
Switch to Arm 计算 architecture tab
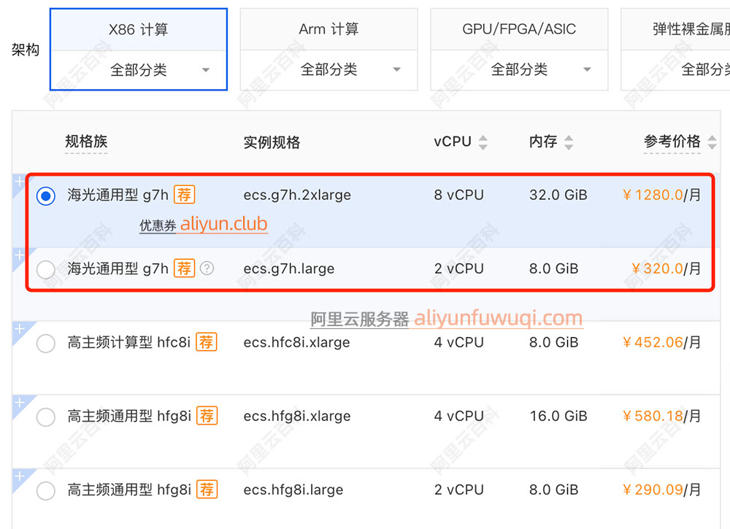point(329,29)
